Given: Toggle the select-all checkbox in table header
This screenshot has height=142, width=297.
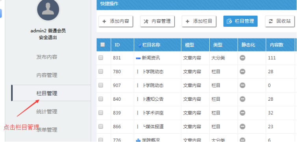Looking at the screenshot, I should (102, 45).
